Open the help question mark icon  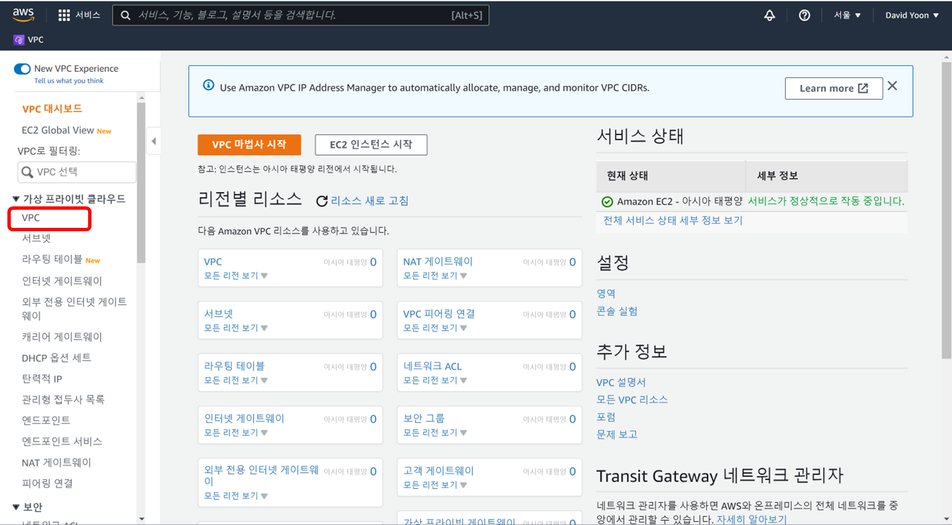click(x=805, y=15)
